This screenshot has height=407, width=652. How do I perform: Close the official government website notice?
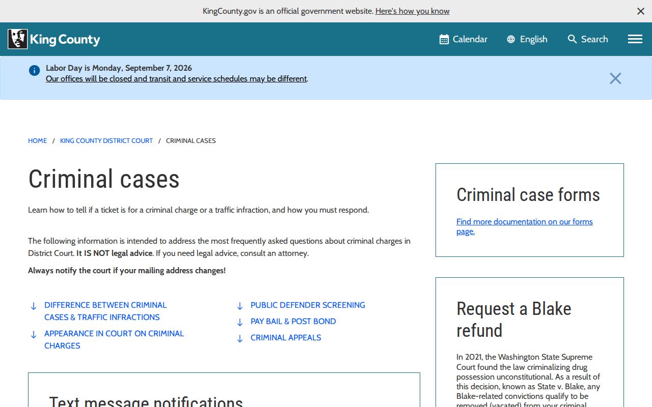(641, 11)
